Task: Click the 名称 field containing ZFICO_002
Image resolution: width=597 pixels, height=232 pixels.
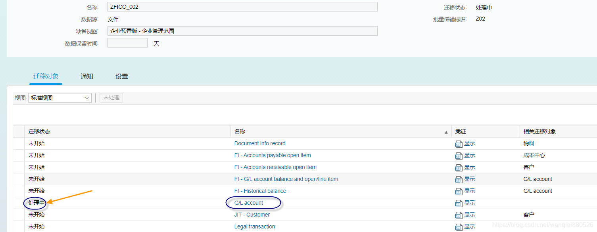Action: (x=242, y=7)
